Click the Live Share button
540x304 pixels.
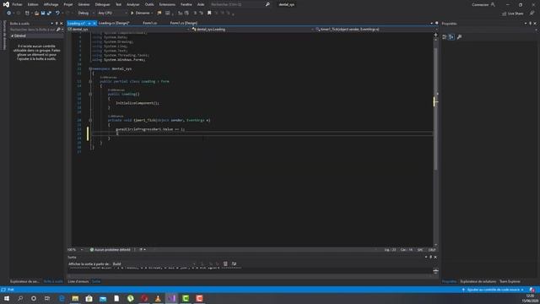pos(512,14)
